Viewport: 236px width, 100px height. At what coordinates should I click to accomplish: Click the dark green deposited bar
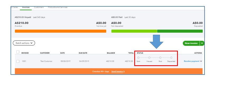coord(180,31)
